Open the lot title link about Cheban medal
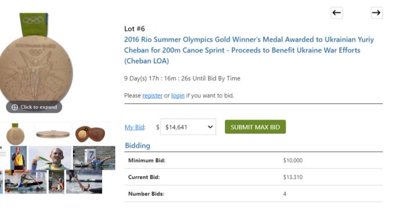Image resolution: width=394 pixels, height=211 pixels. point(249,50)
